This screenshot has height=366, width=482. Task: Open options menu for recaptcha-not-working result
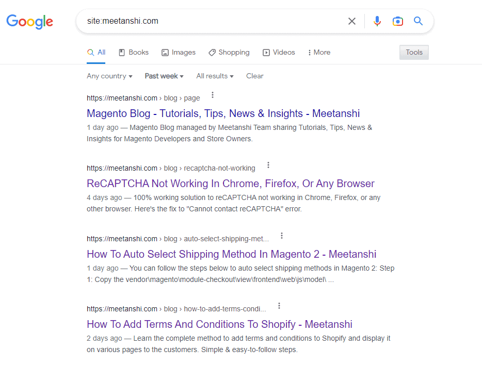tap(268, 165)
